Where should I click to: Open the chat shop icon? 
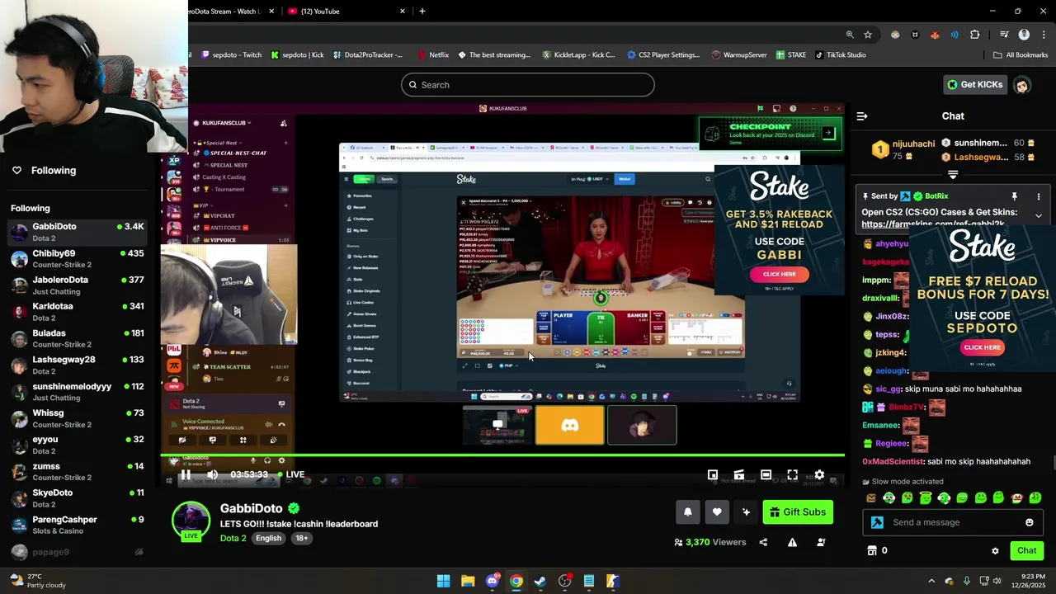(x=871, y=550)
